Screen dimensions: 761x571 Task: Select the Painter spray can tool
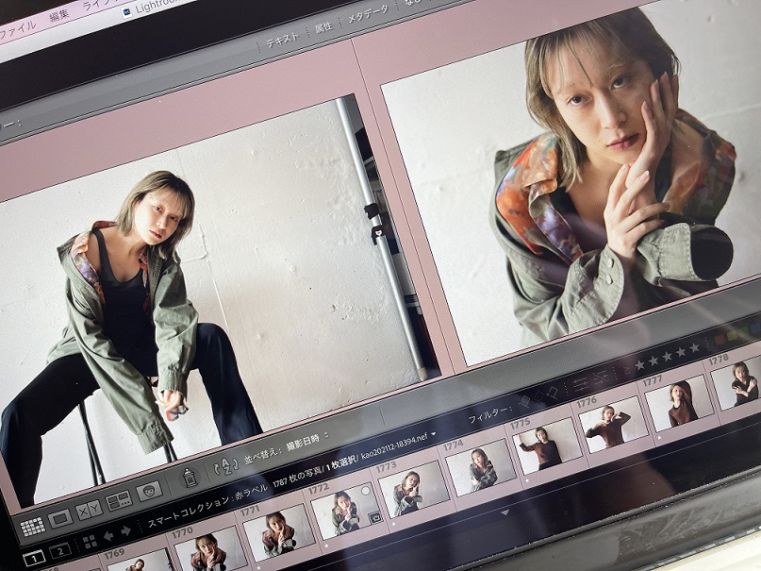pos(190,478)
